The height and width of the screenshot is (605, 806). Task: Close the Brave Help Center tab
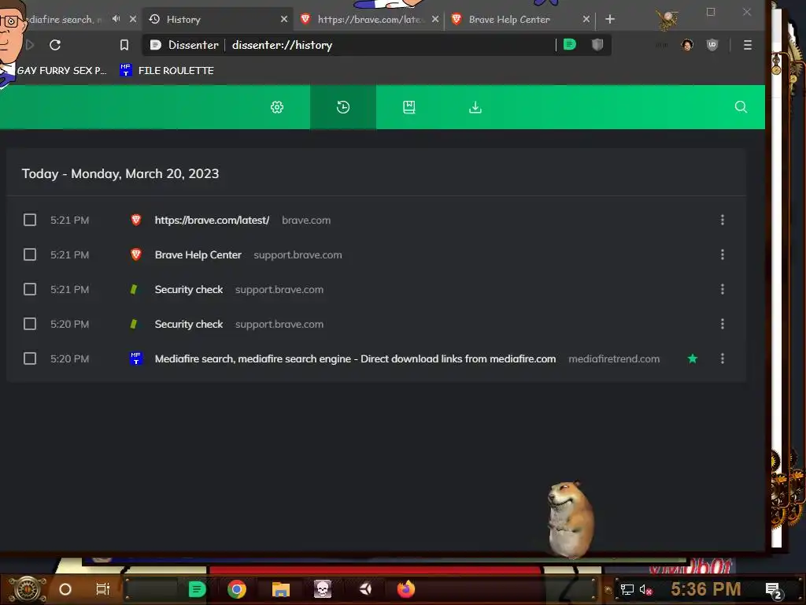tap(586, 19)
